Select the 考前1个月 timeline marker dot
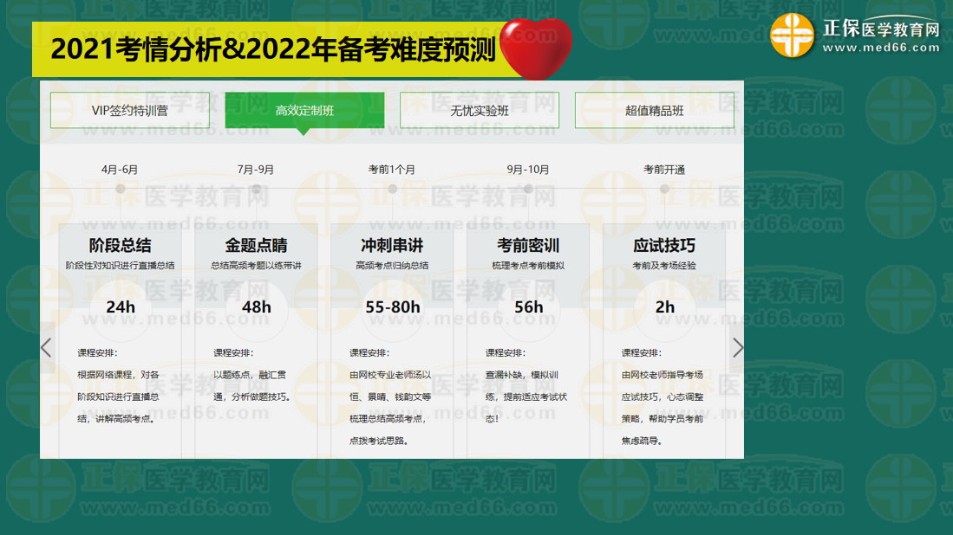 tap(392, 189)
